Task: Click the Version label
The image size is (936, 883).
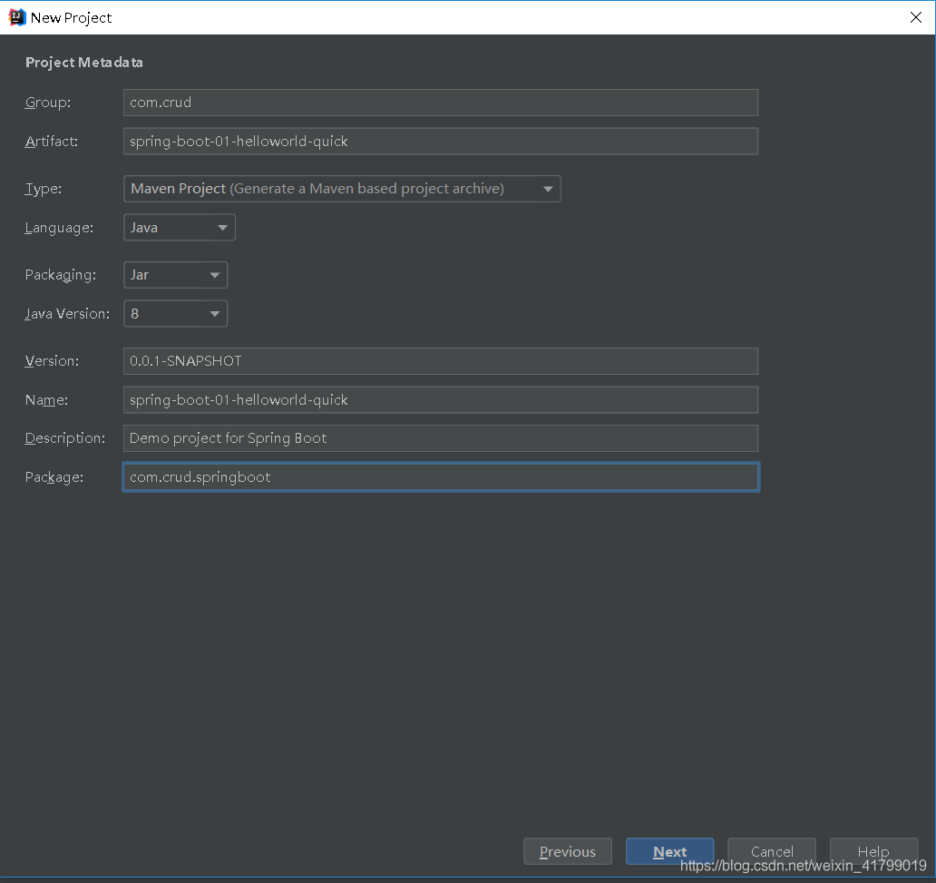Action: click(52, 361)
